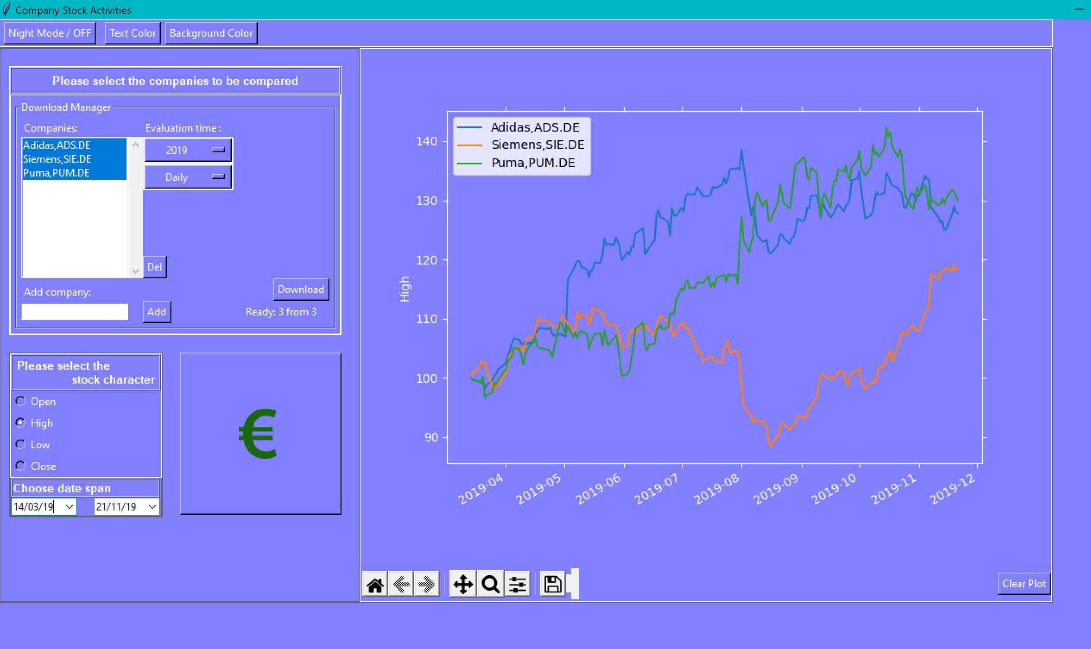Click 'Please select the companies to be compared' header
The width and height of the screenshot is (1091, 649).
tap(175, 81)
